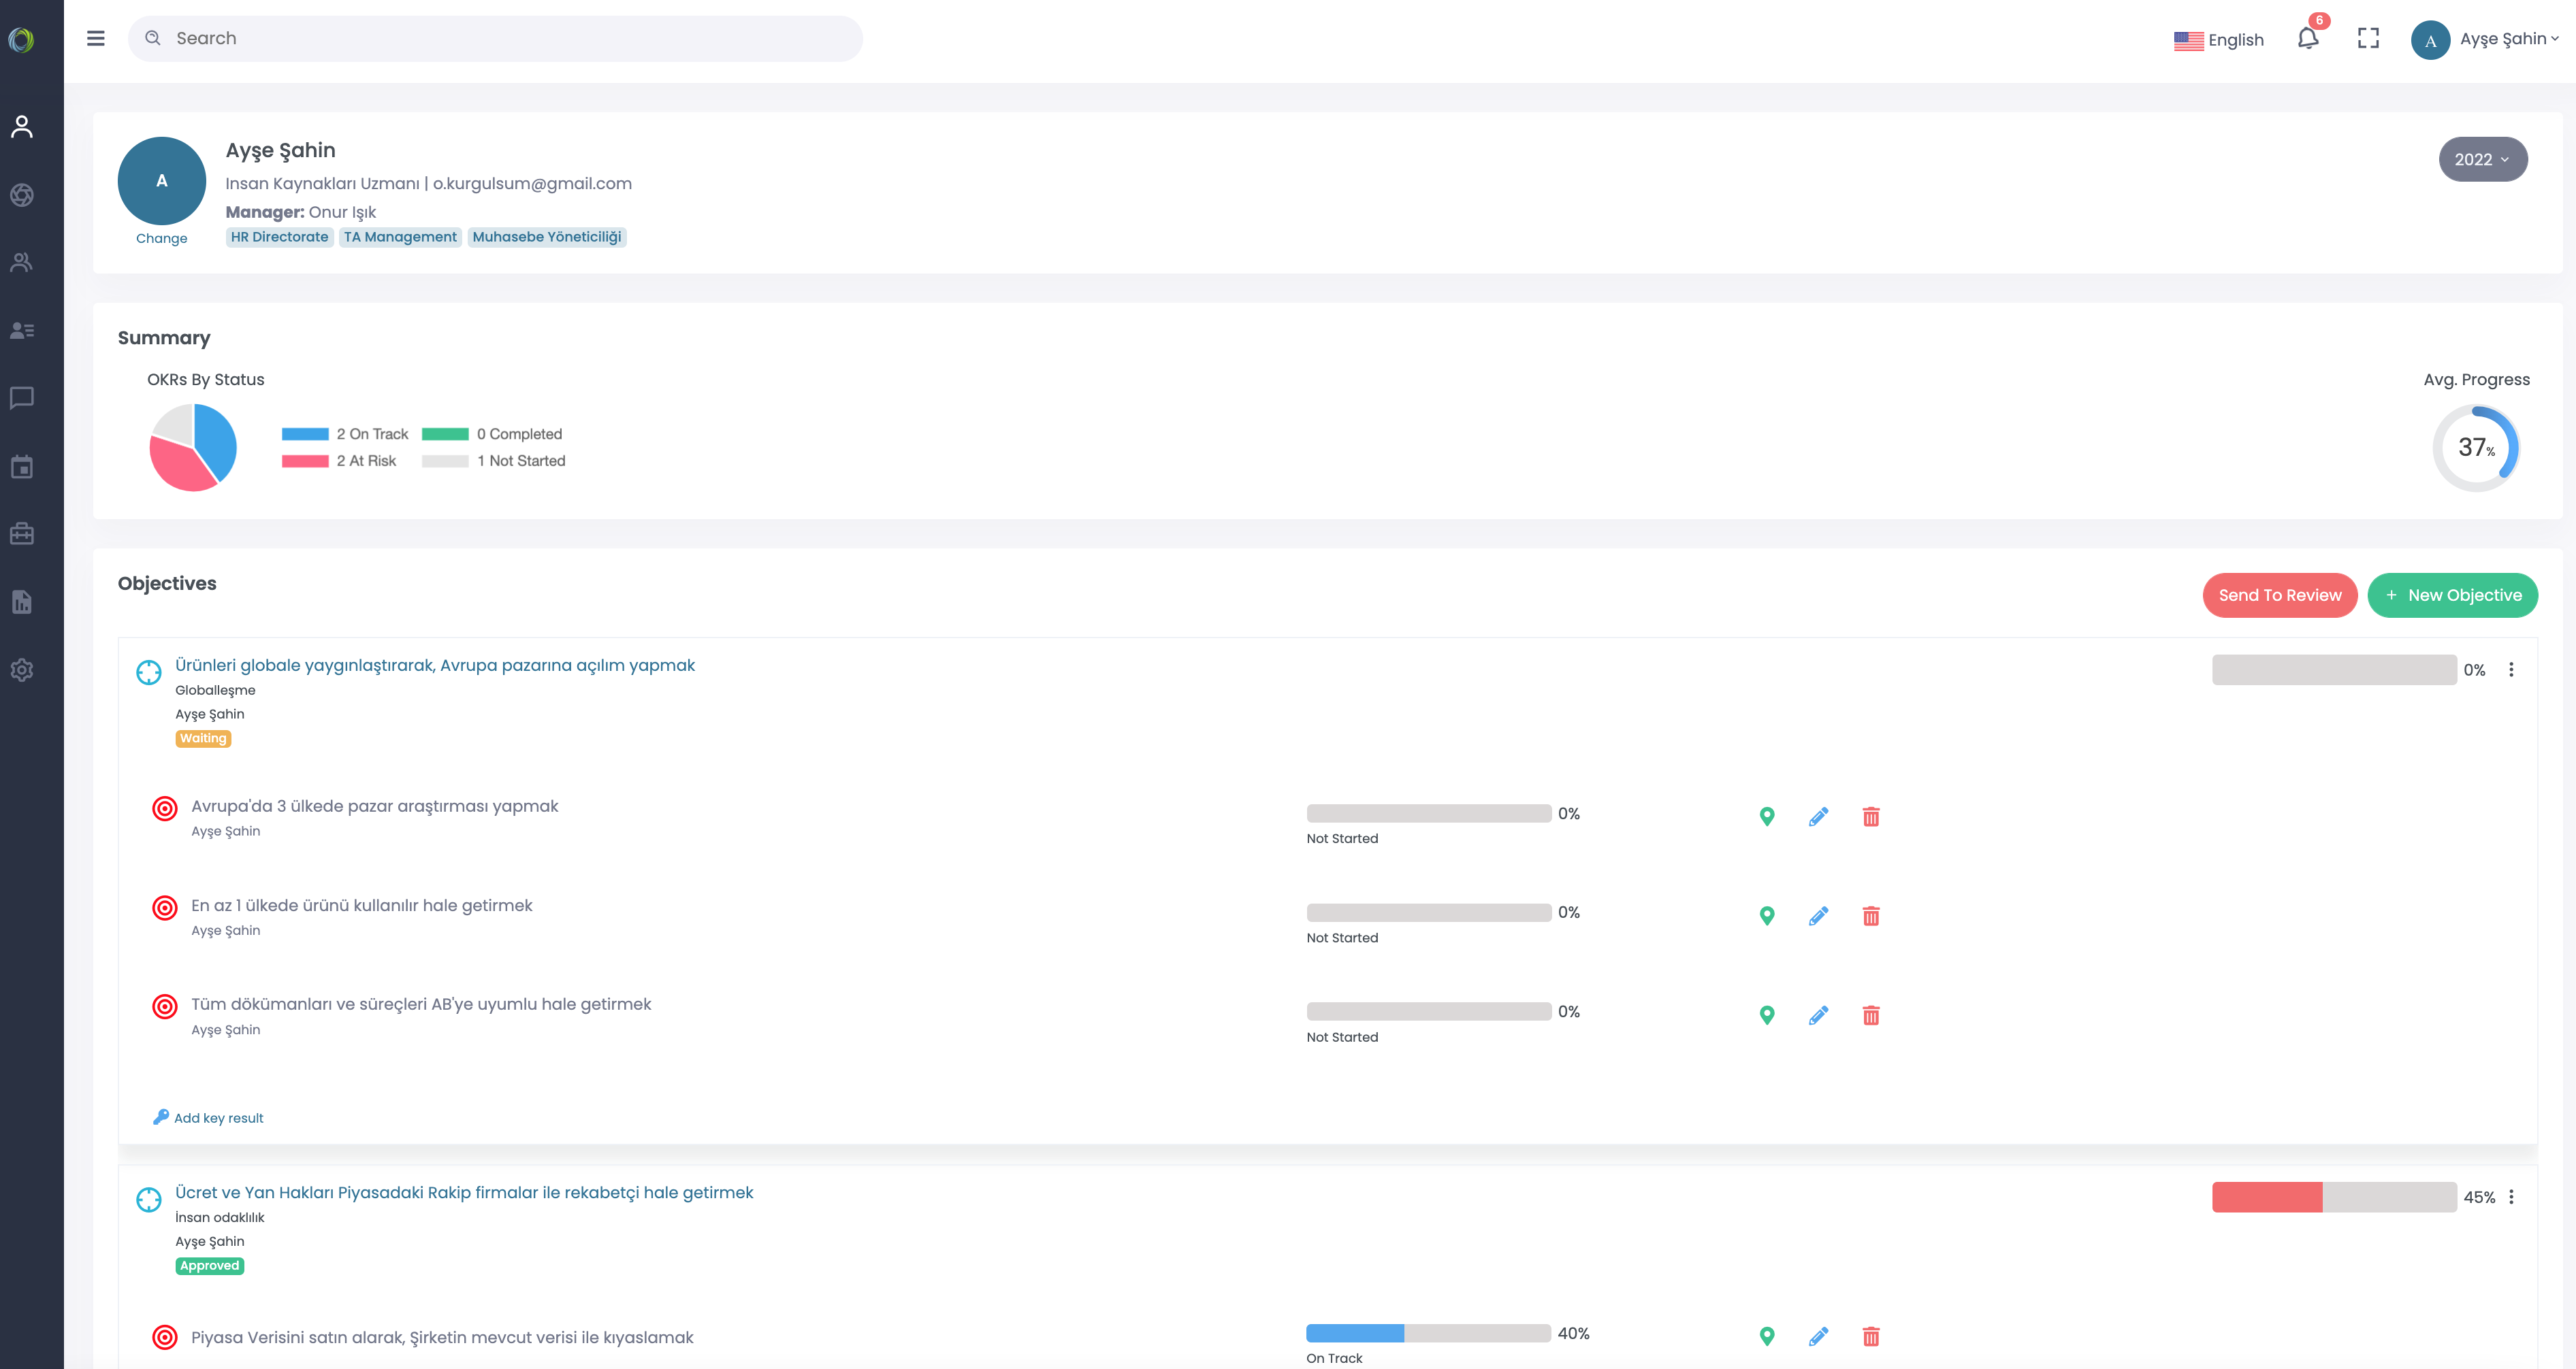Click the edit pencil icon on second key result
The height and width of the screenshot is (1369, 2576).
tap(1818, 916)
